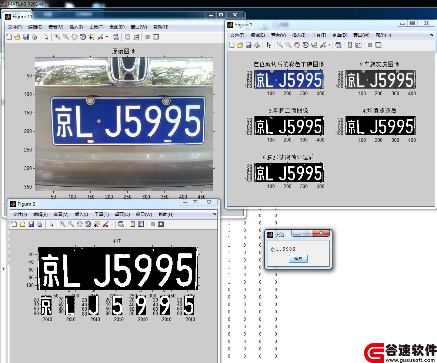Open brush color dropdown arrow in Figure 11
The image size is (437, 363).
pos(107,37)
